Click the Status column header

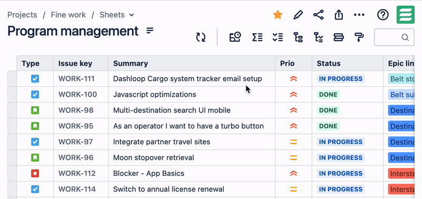point(329,64)
